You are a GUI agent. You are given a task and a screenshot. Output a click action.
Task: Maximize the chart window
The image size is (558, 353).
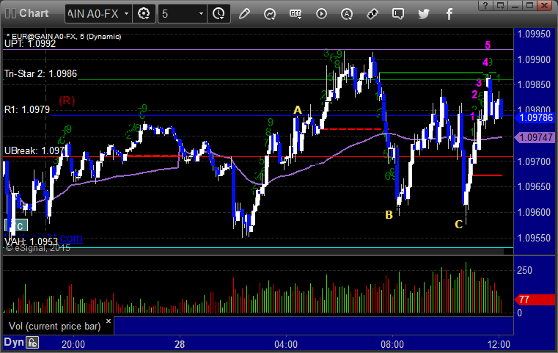point(529,5)
